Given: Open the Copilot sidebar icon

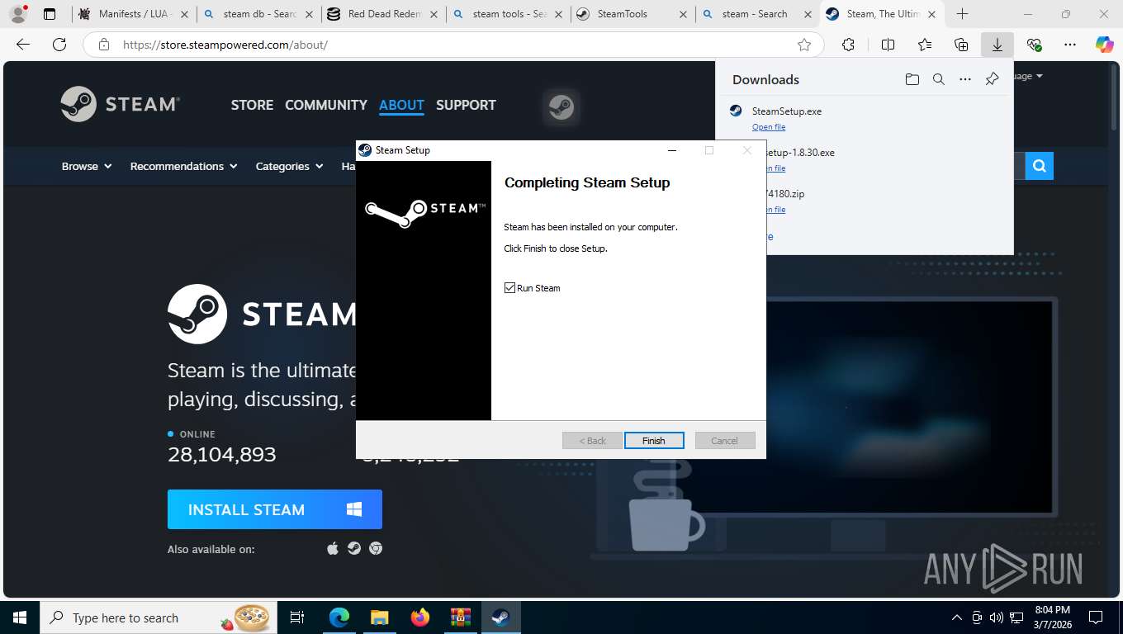Looking at the screenshot, I should point(1105,45).
